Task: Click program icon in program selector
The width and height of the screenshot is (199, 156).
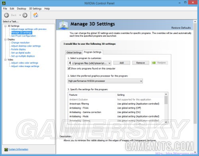Action: [x=70, y=63]
